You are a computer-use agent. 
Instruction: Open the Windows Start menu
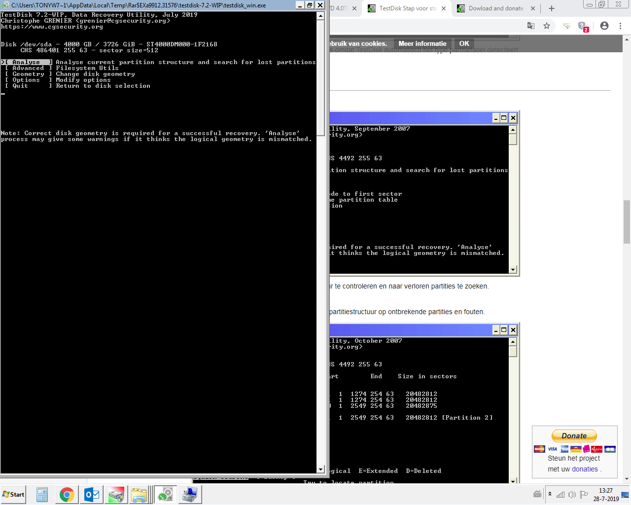tap(13, 495)
